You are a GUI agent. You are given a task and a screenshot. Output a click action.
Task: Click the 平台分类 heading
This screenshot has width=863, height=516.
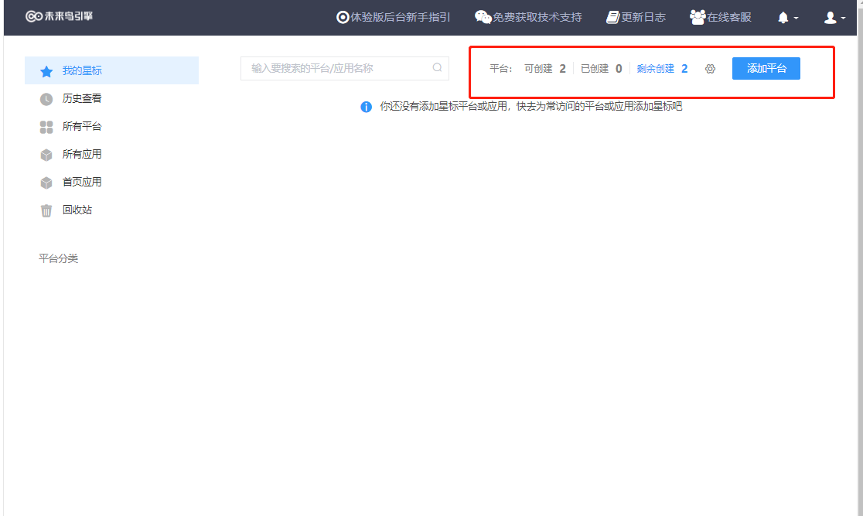pos(58,258)
